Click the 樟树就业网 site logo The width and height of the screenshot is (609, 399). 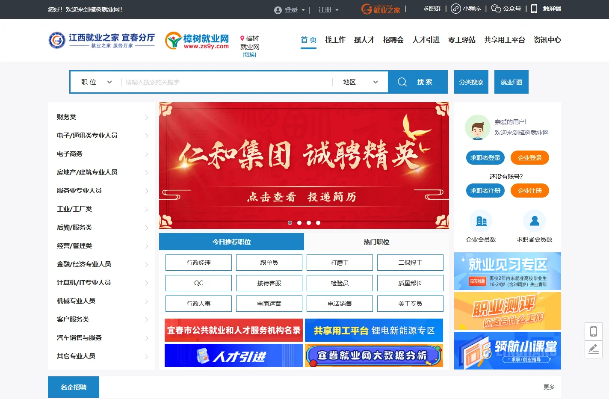[x=197, y=41]
